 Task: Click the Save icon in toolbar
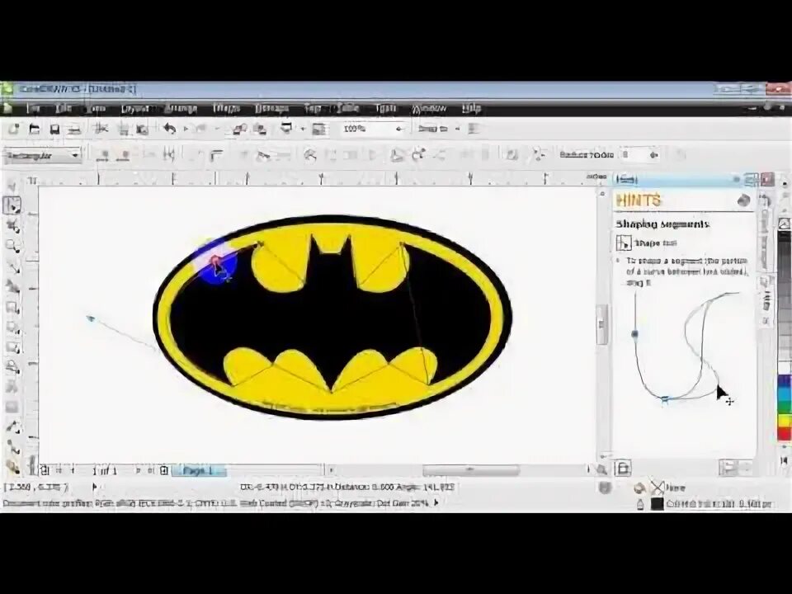tap(54, 130)
